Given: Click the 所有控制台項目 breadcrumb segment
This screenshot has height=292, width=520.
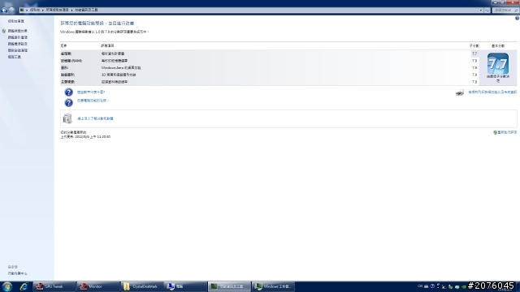Looking at the screenshot, I should coord(57,11).
